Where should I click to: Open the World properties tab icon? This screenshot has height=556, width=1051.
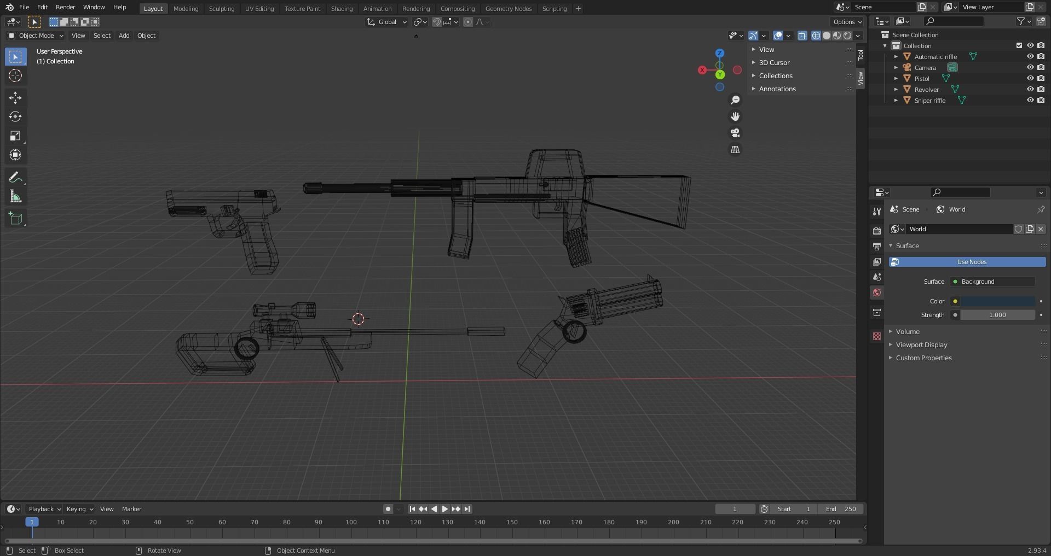[x=877, y=292]
